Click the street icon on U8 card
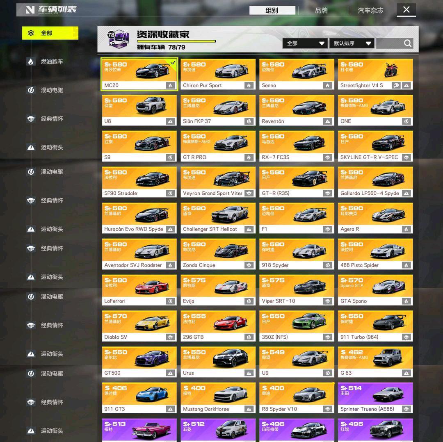The image size is (443, 442). pos(170,121)
